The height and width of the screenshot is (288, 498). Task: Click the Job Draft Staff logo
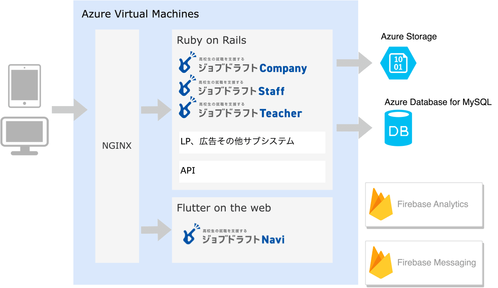[232, 86]
